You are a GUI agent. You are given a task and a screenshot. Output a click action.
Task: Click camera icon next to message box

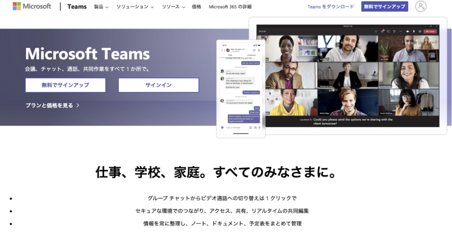(255, 127)
